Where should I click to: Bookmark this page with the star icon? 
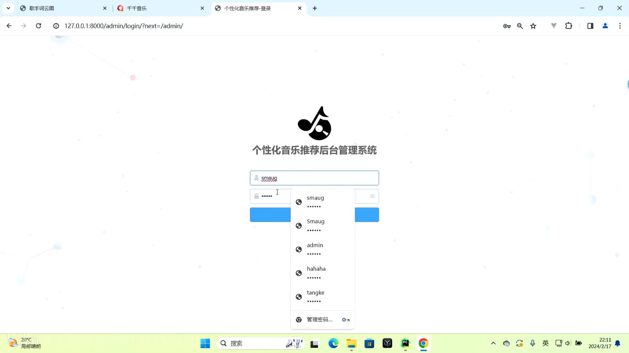coord(533,26)
